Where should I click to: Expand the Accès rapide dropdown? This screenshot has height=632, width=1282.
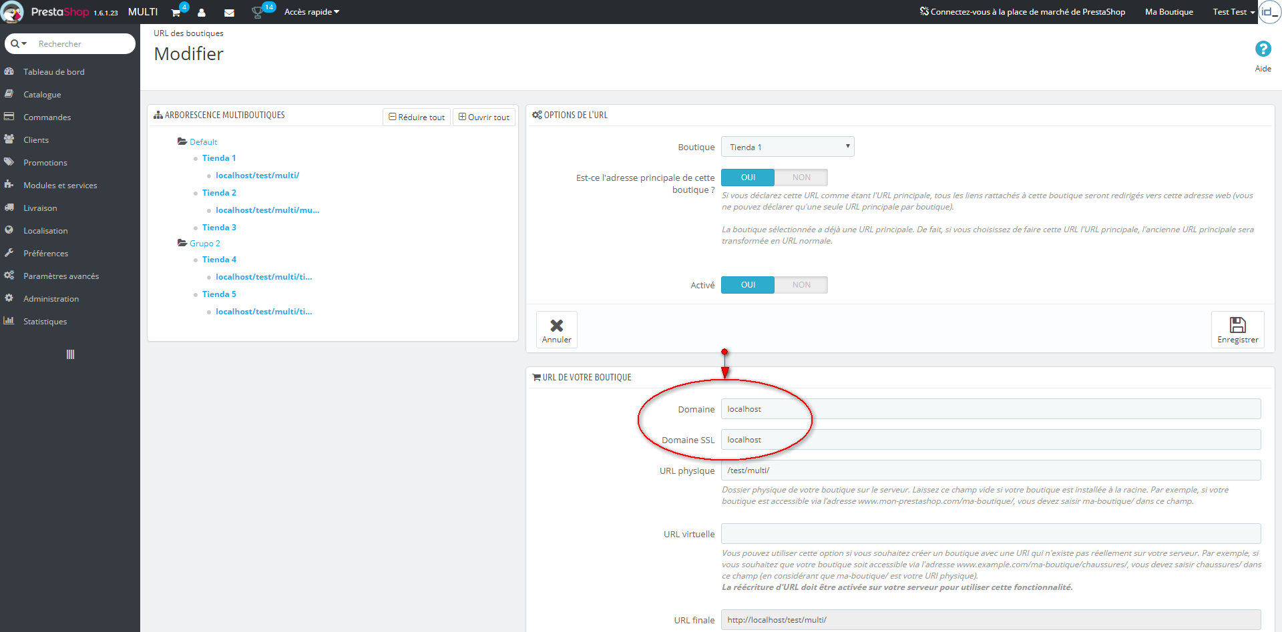[312, 12]
